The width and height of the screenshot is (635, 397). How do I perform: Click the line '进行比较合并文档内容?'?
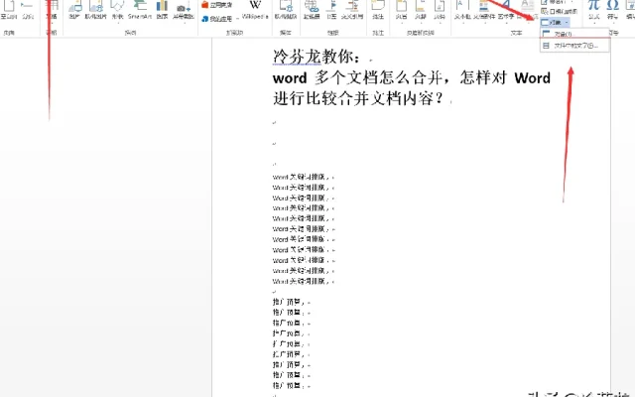tap(358, 98)
